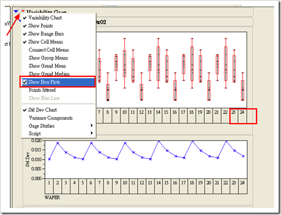
Task: Collapse blue disclosure triangle of Variability Gage
Action: [x=16, y=12]
